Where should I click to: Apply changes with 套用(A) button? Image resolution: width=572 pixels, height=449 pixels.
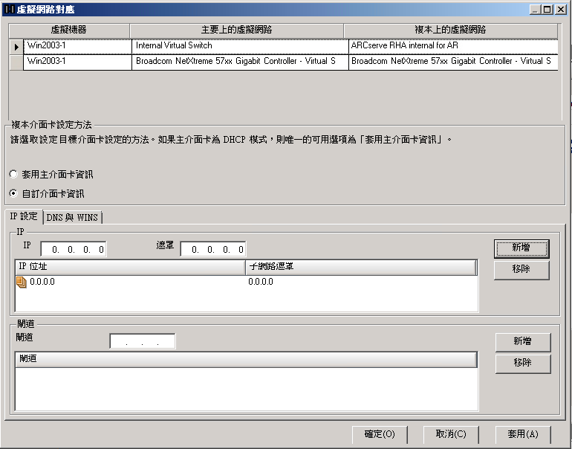tap(523, 434)
